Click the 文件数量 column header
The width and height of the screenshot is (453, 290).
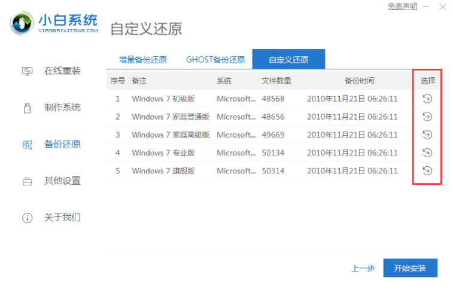(x=276, y=81)
